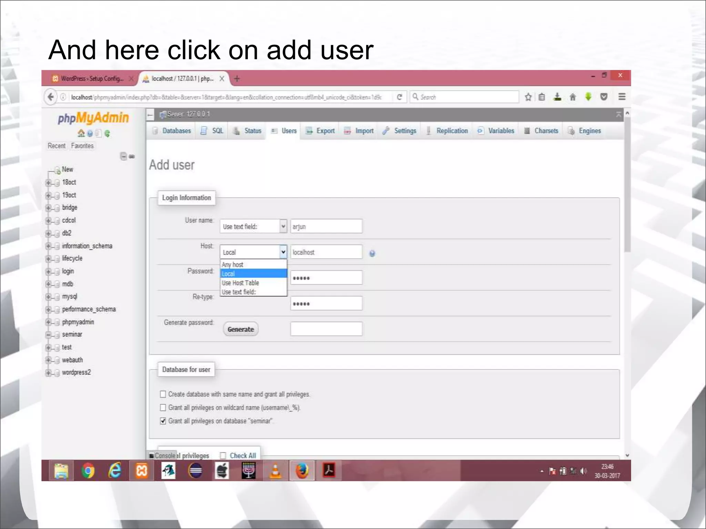Click the Generate password button

point(241,329)
